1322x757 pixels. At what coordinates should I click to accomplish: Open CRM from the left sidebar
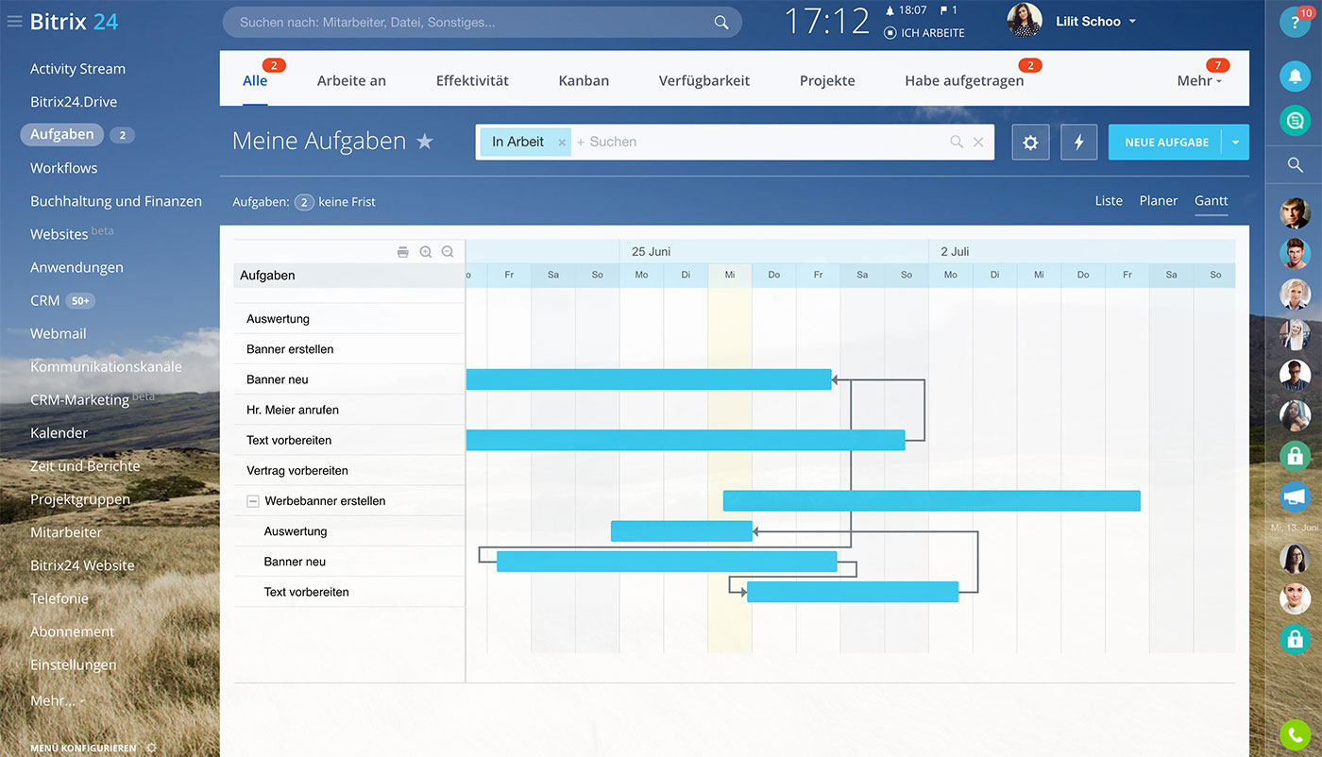[44, 299]
